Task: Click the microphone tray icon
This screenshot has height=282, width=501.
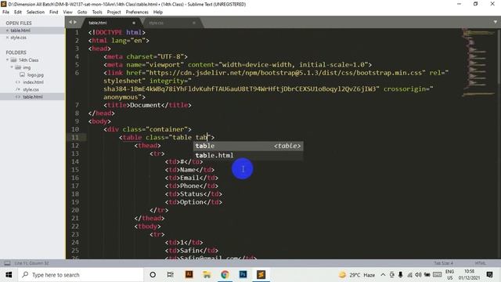Action: click(401, 275)
